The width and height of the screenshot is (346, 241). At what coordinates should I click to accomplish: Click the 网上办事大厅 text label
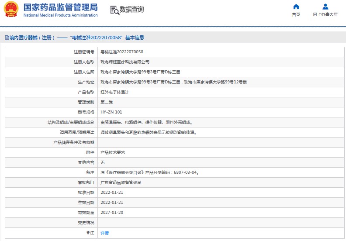(325, 14)
